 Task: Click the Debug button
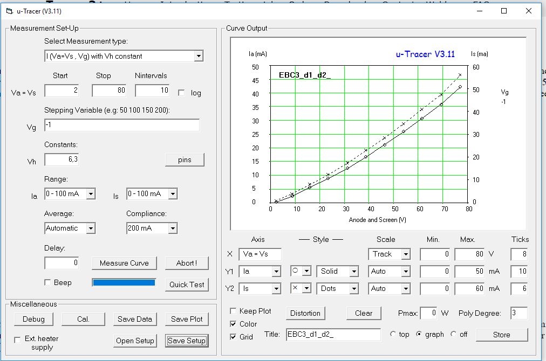(x=34, y=320)
